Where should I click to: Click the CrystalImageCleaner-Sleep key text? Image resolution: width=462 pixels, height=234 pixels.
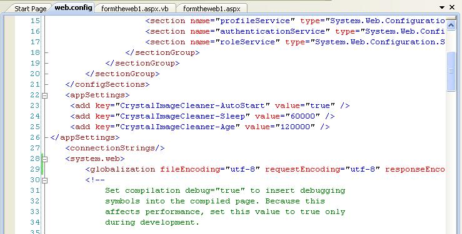point(183,116)
